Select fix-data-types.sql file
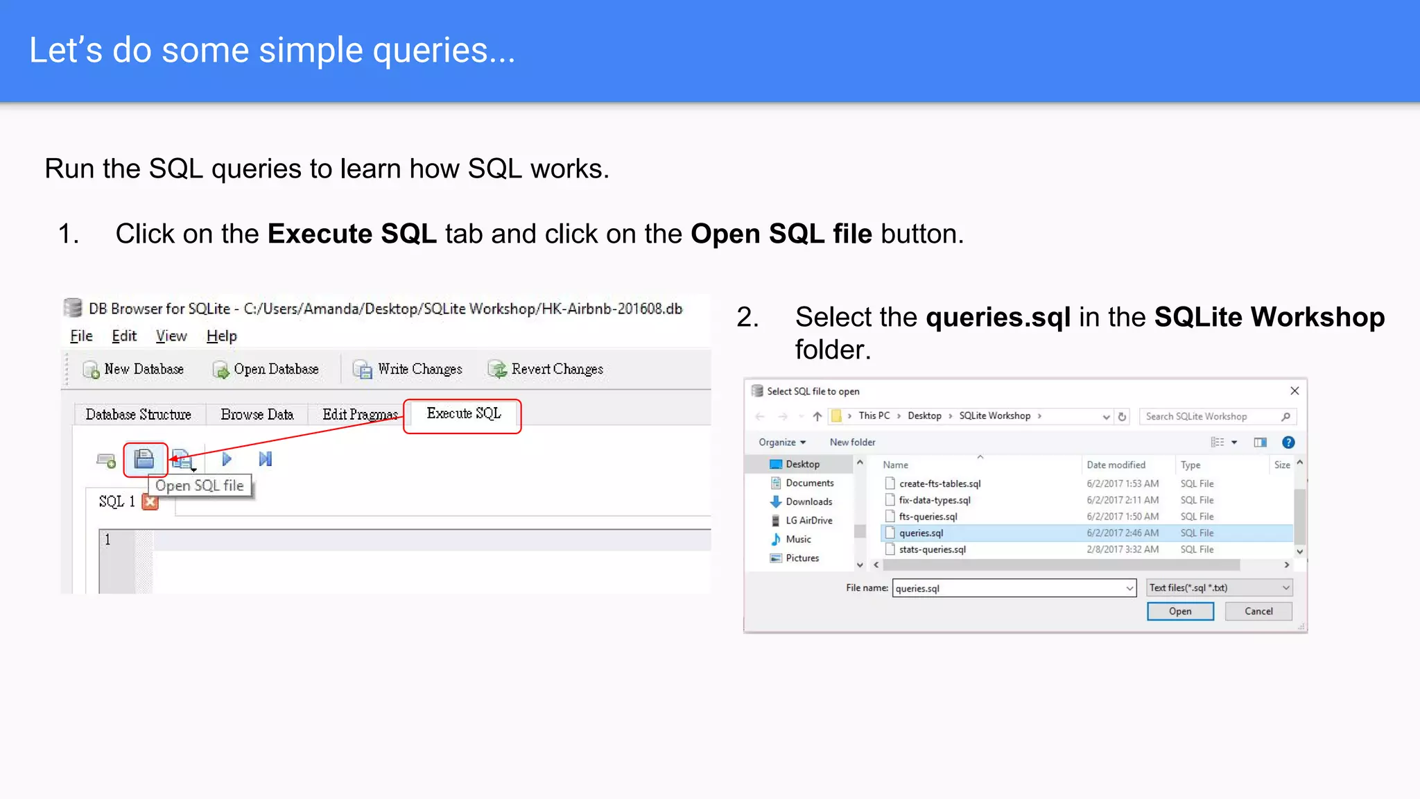Screen dimensions: 1420x799 coord(934,500)
